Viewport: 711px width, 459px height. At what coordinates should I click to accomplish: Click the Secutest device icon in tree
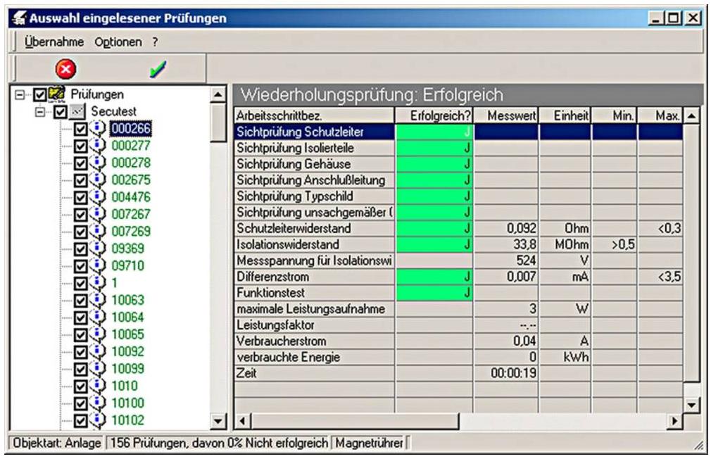pos(79,111)
